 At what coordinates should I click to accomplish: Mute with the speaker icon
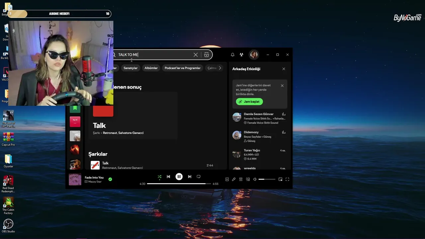point(255,179)
